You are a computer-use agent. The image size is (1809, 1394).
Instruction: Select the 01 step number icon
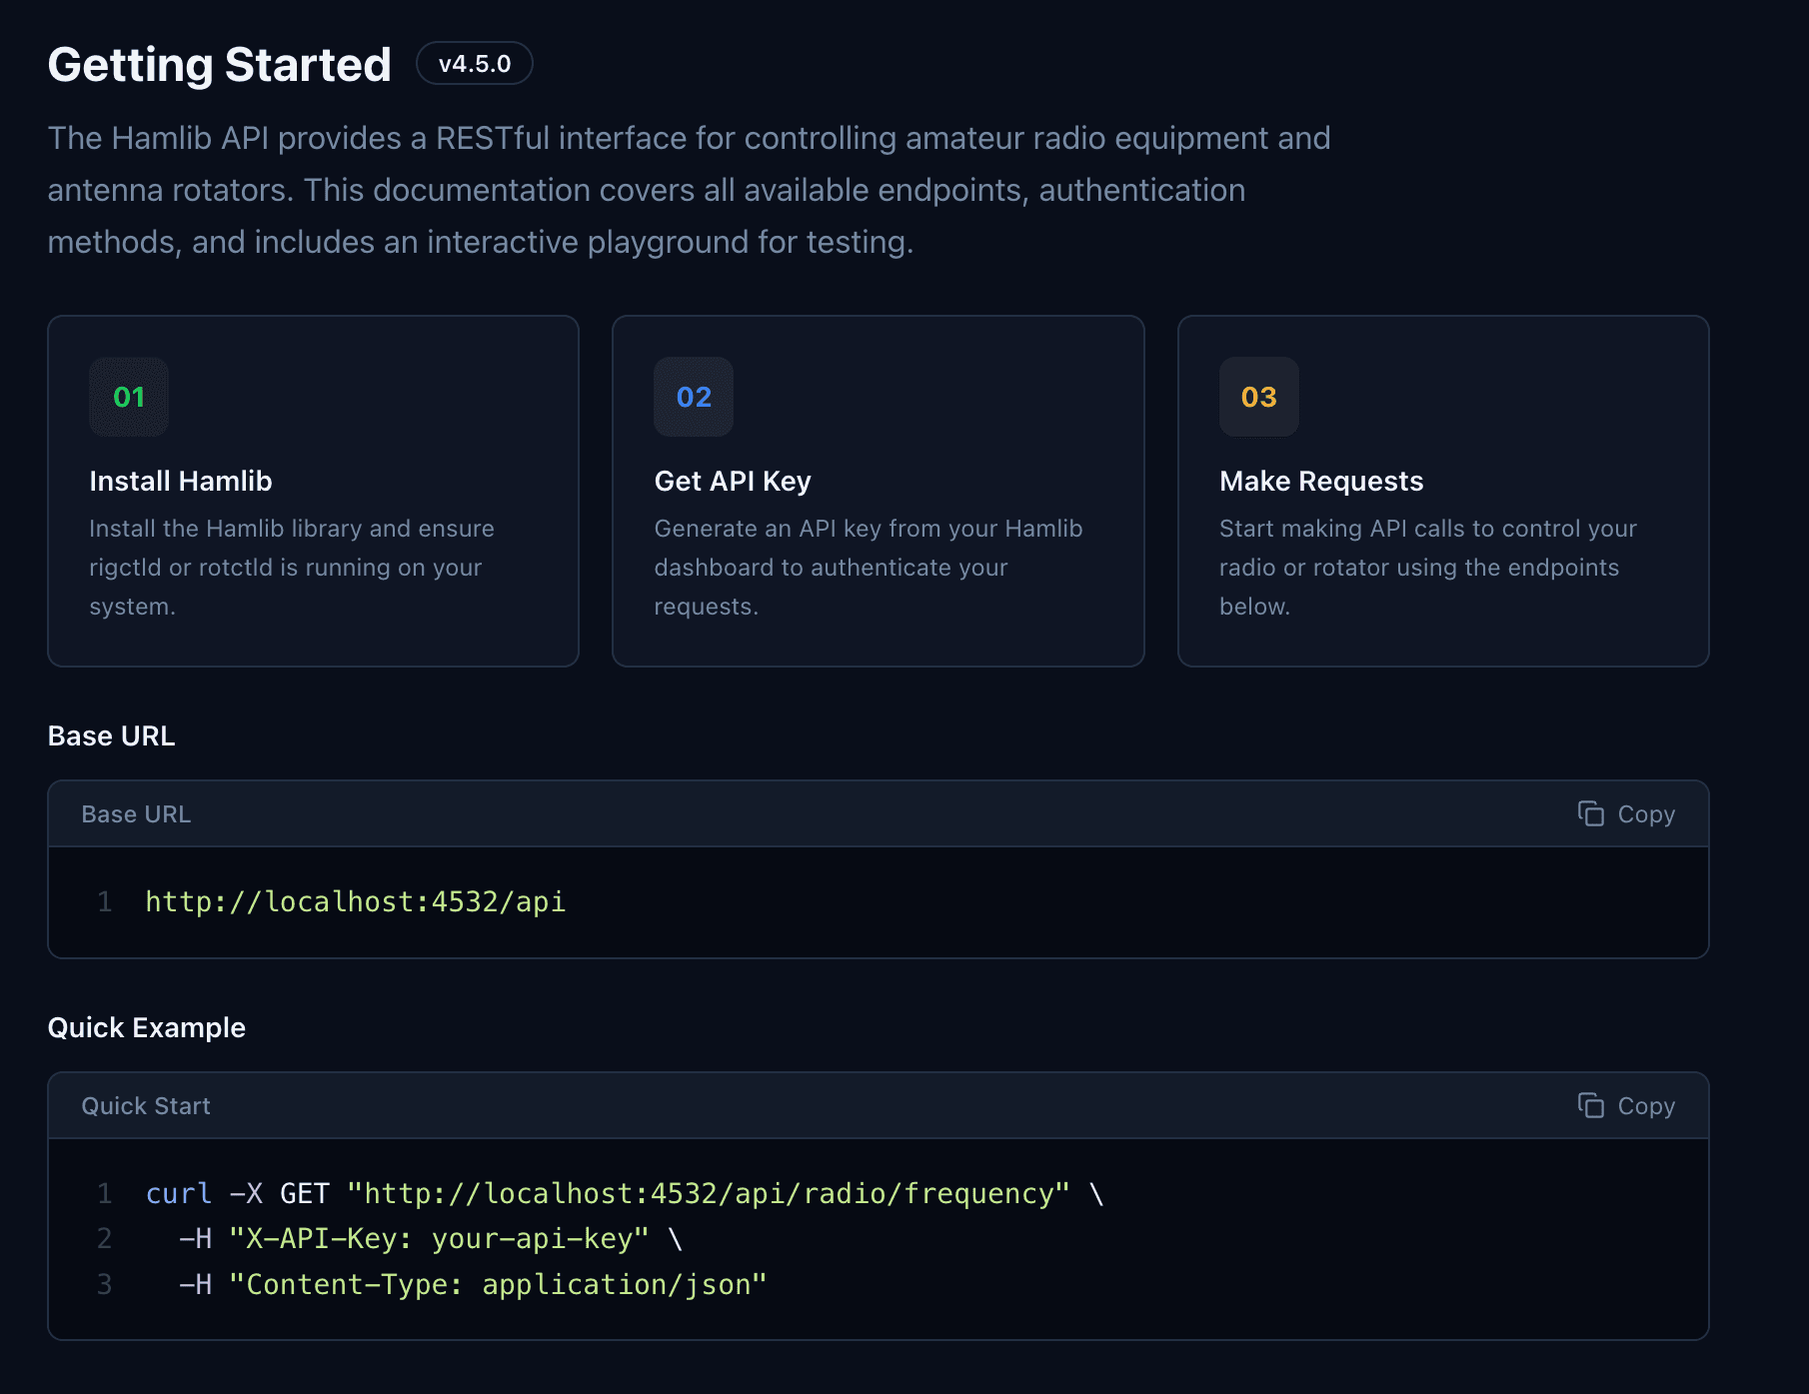(128, 397)
